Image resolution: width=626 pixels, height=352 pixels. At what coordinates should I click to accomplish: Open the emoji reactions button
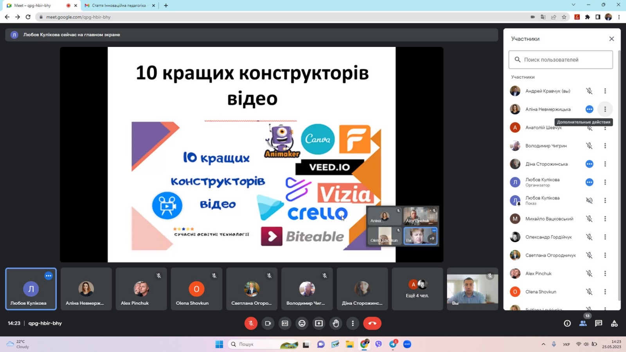click(x=302, y=323)
